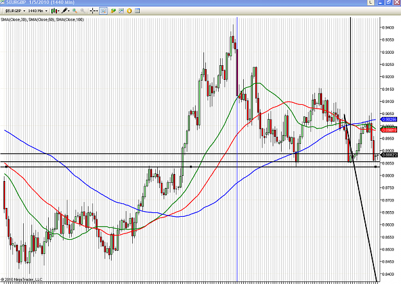Click the 0.8500 price axis label
Screen dimensions: 401x284
click(x=388, y=249)
